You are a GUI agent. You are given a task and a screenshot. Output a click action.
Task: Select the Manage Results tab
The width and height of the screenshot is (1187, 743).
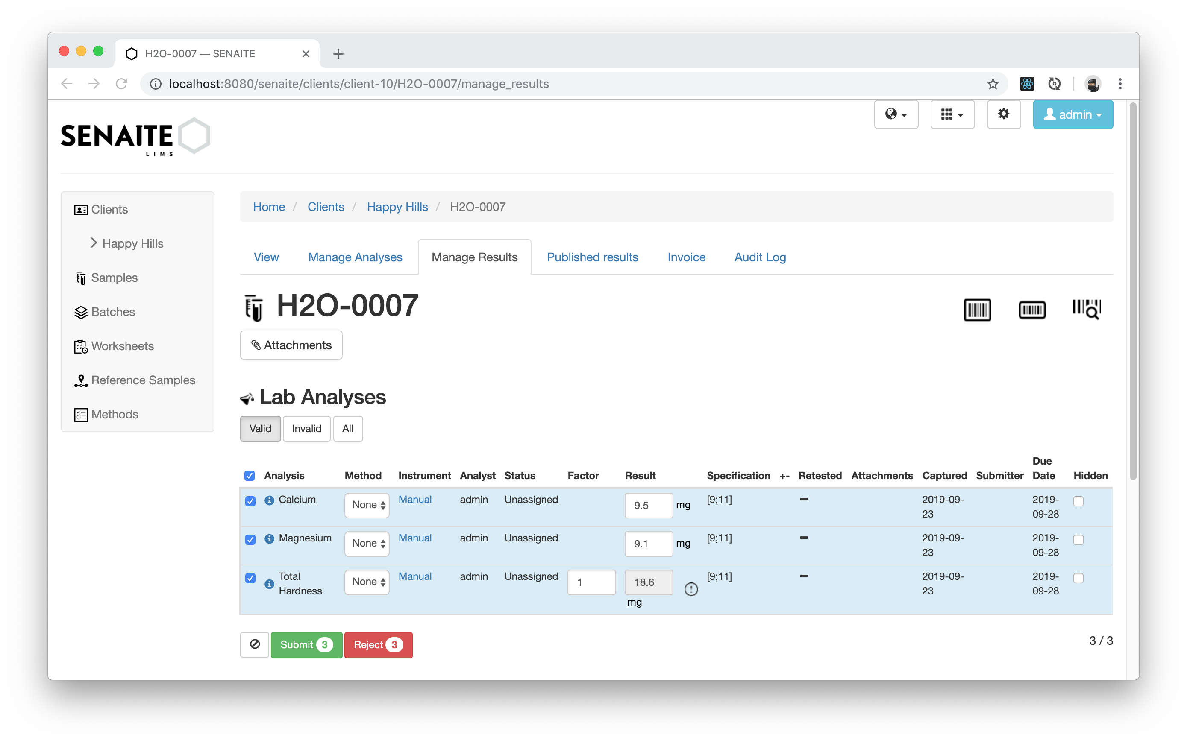[475, 257]
